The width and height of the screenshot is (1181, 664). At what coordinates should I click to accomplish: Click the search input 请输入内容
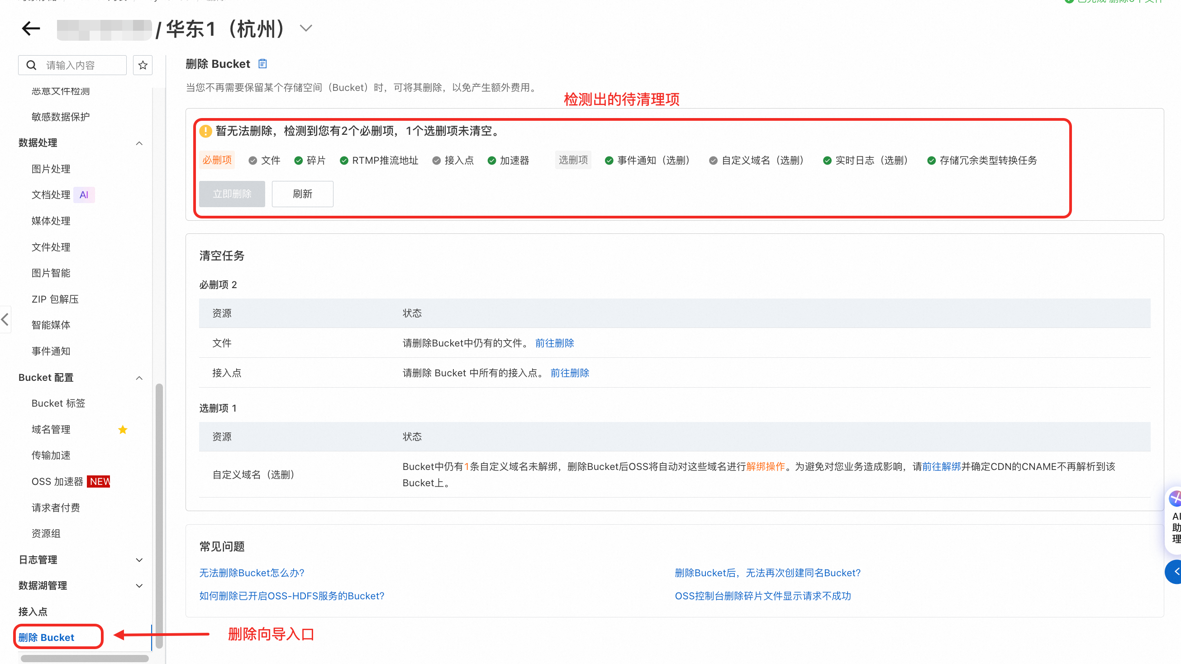pos(72,65)
